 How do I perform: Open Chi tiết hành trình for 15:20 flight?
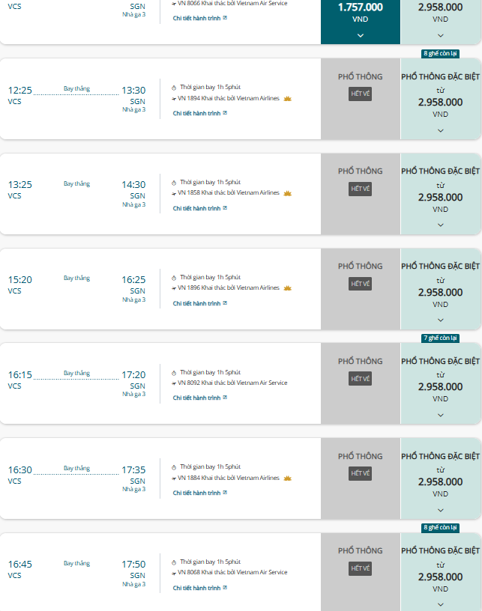pyautogui.click(x=196, y=303)
